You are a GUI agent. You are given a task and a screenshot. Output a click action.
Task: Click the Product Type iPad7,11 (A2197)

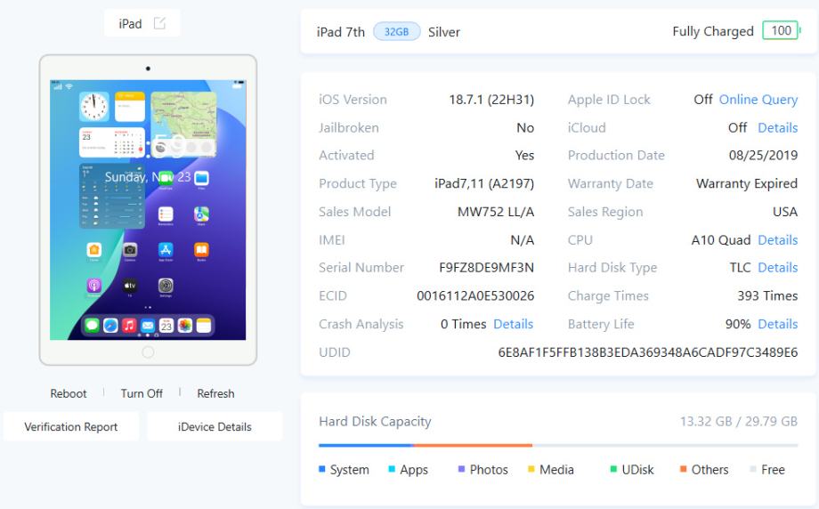(484, 183)
